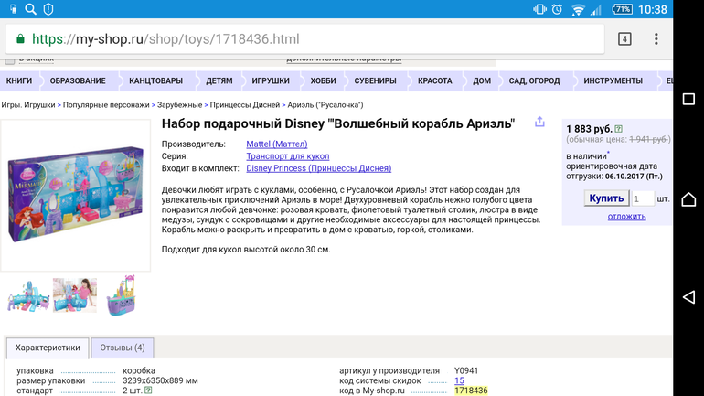The height and width of the screenshot is (396, 704).
Task: Tap the battery 71% indicator
Action: pos(622,9)
